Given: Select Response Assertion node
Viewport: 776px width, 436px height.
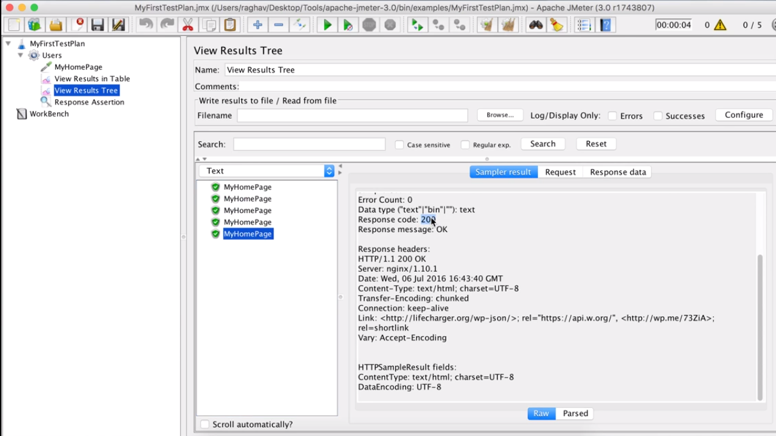Looking at the screenshot, I should click(89, 102).
